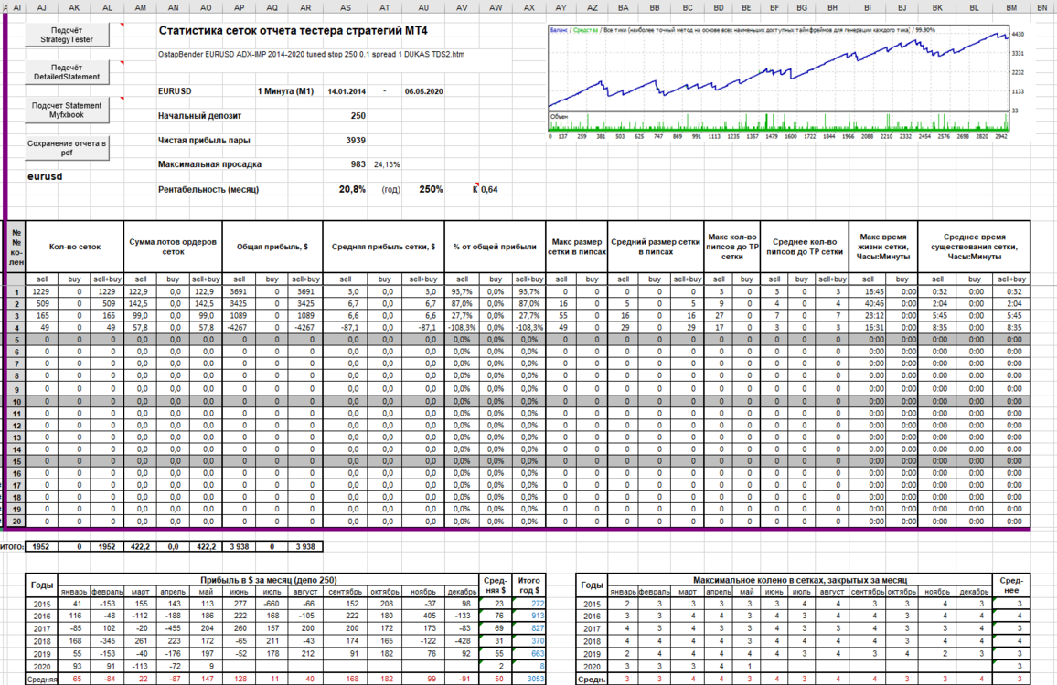Select the eurusd cell under the buttons
This screenshot has width=1057, height=685.
[x=45, y=176]
